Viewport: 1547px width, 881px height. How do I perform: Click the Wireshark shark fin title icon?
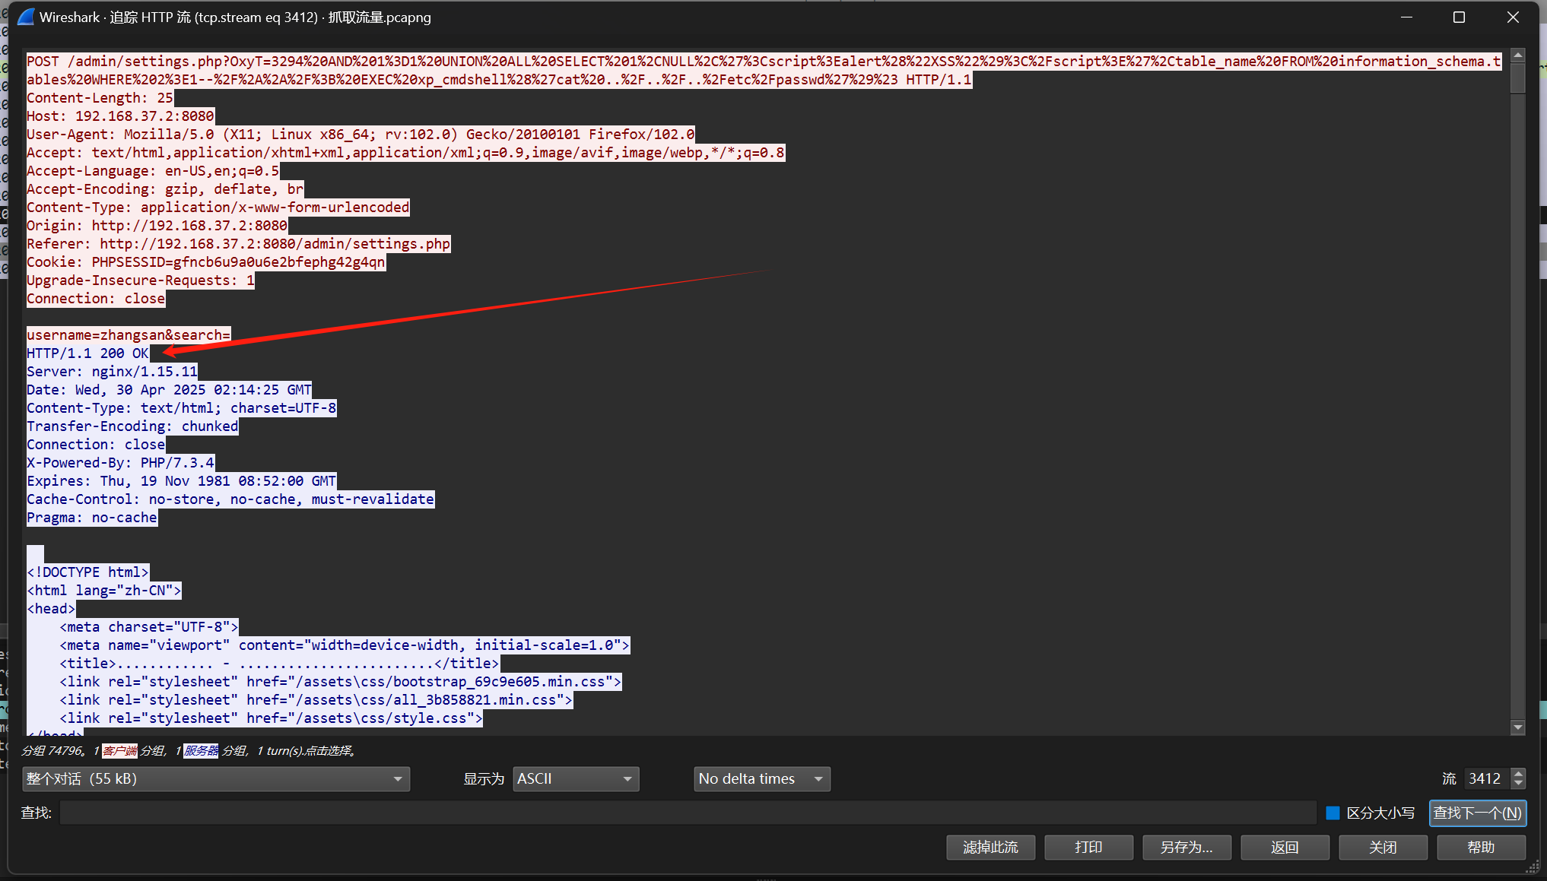25,17
